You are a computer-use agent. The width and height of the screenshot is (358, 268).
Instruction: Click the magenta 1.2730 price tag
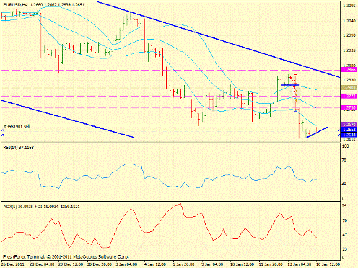(x=349, y=108)
